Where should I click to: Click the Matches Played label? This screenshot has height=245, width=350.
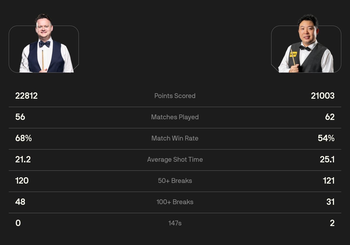175,117
